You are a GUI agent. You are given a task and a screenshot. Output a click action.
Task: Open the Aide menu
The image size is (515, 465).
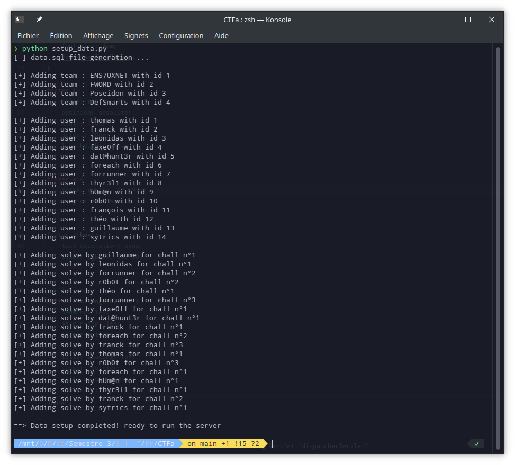pyautogui.click(x=221, y=35)
